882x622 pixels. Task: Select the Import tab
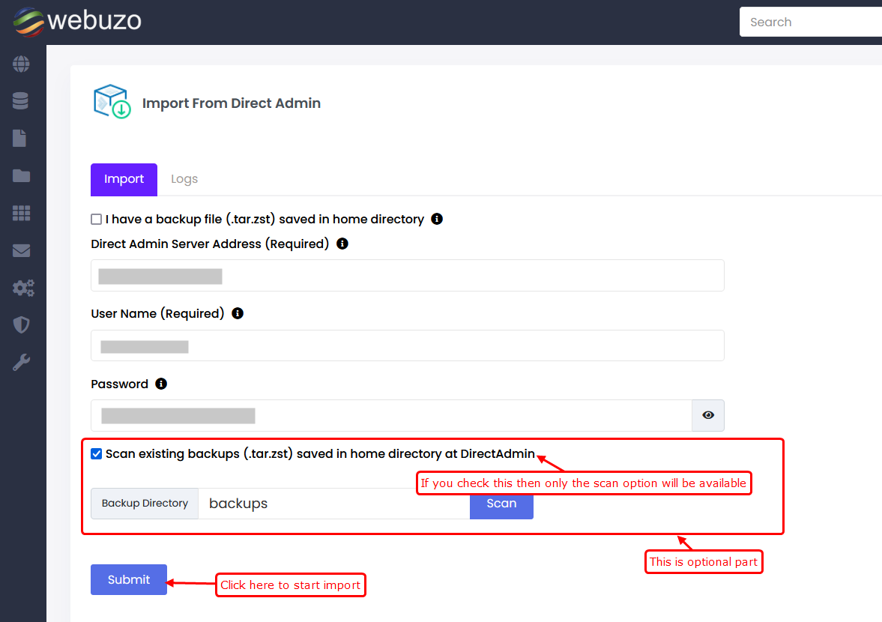coord(124,179)
